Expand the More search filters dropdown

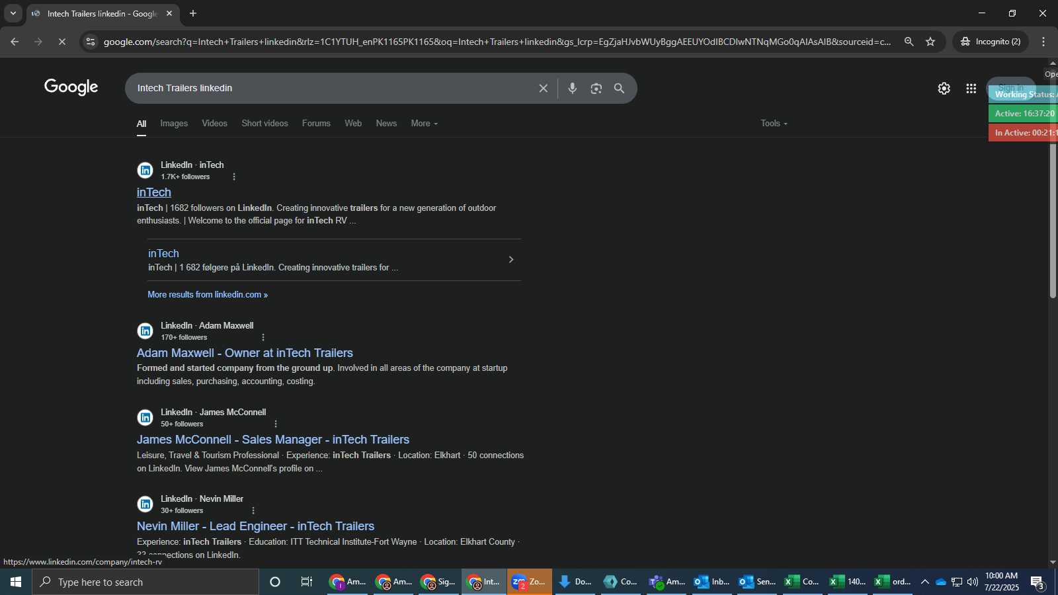click(x=424, y=124)
